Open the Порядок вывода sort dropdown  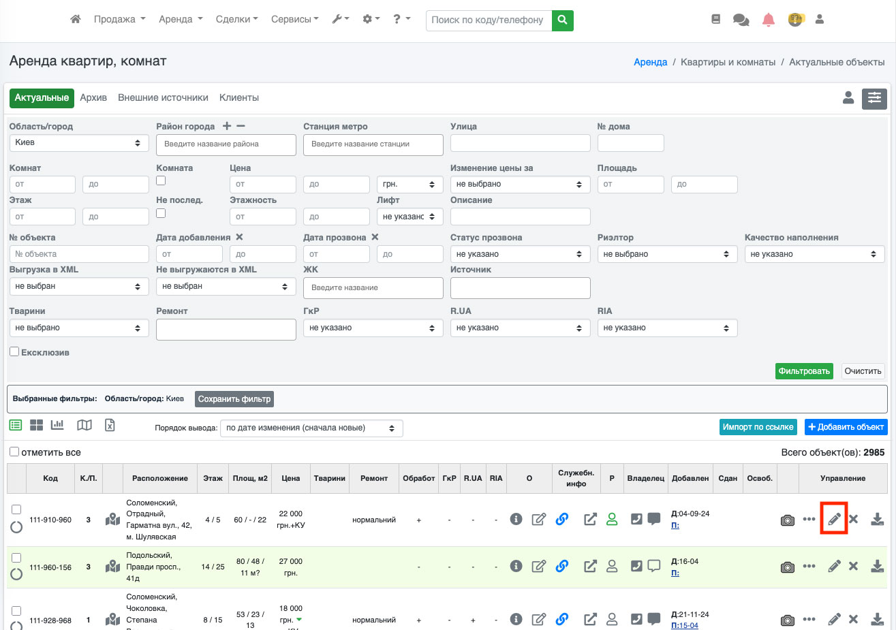[x=311, y=428]
